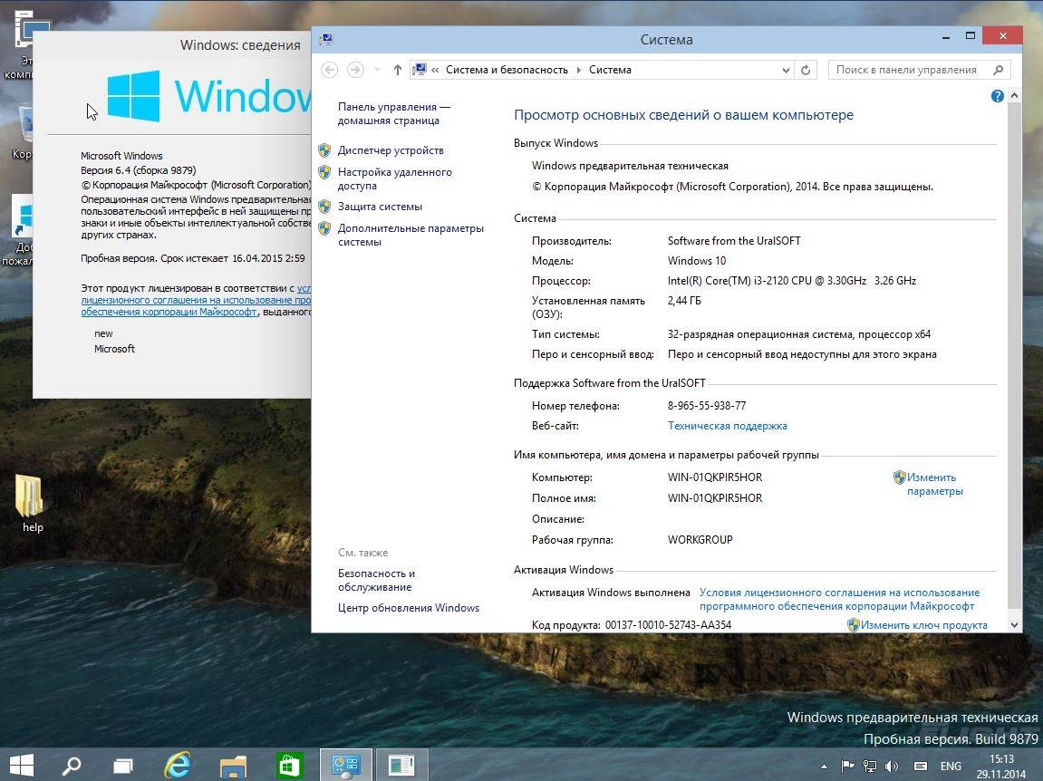The width and height of the screenshot is (1043, 781).
Task: Open the blue Help question mark icon
Action: pos(997,96)
